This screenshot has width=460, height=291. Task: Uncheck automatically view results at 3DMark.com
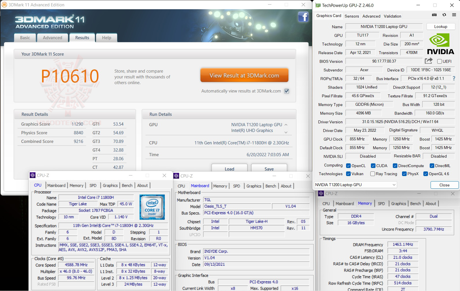[287, 91]
